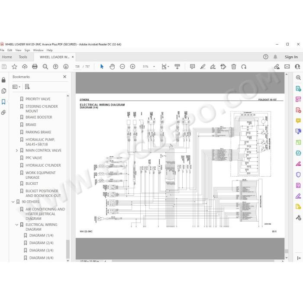The height and width of the screenshot is (303, 303).
Task: Toggle the page thumbnails panel
Action: 3,91
